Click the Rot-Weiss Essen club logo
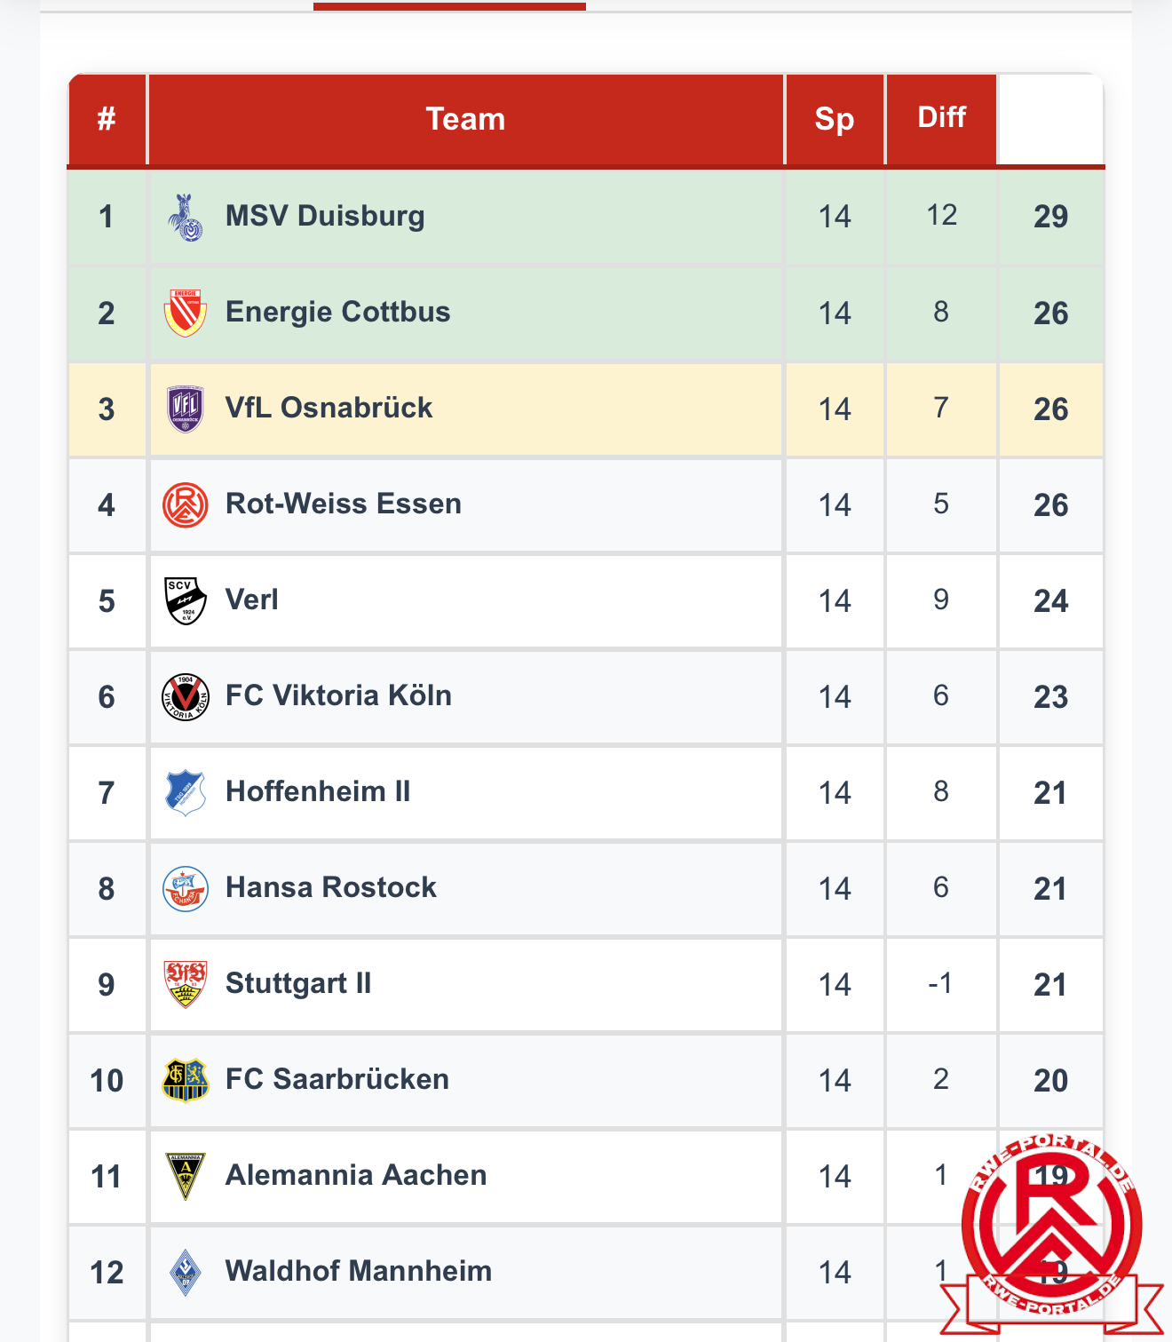 point(186,504)
